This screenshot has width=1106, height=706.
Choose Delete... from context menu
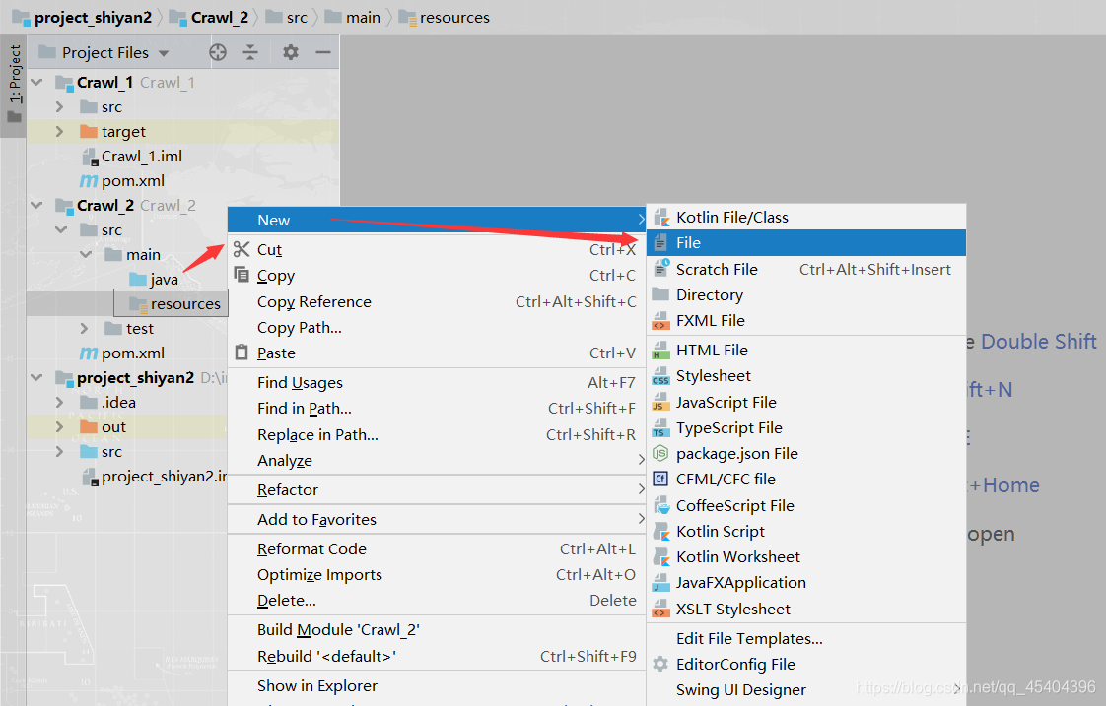[437, 601]
